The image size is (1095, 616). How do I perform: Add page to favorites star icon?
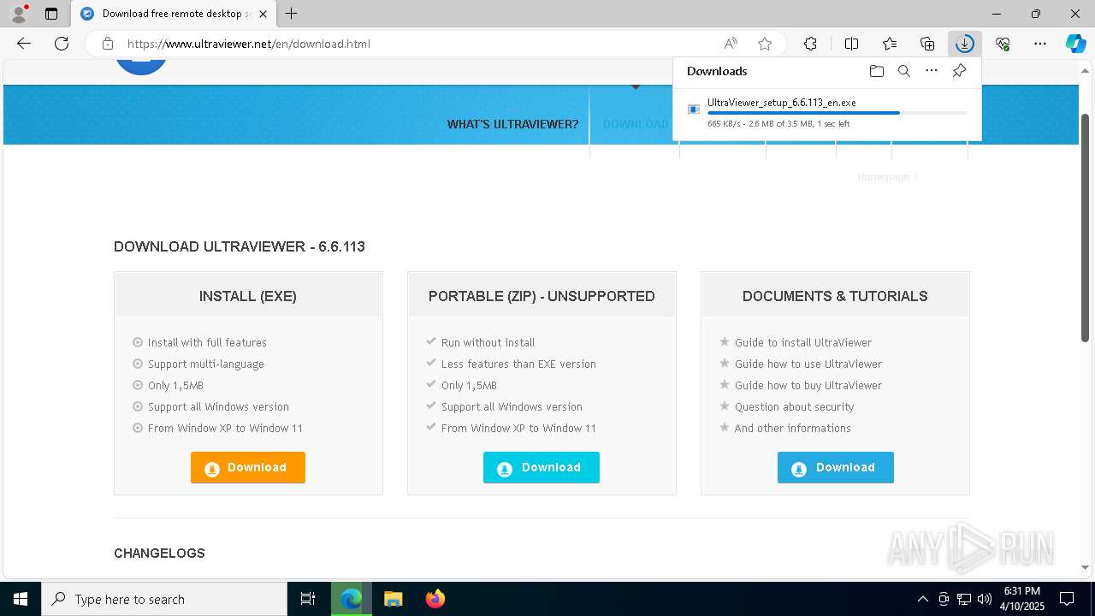click(x=765, y=44)
